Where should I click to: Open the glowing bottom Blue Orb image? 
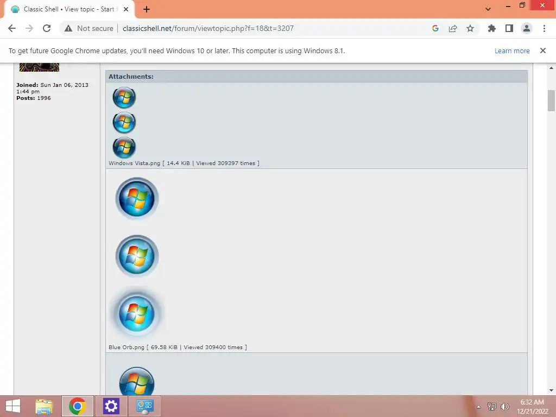pos(137,314)
